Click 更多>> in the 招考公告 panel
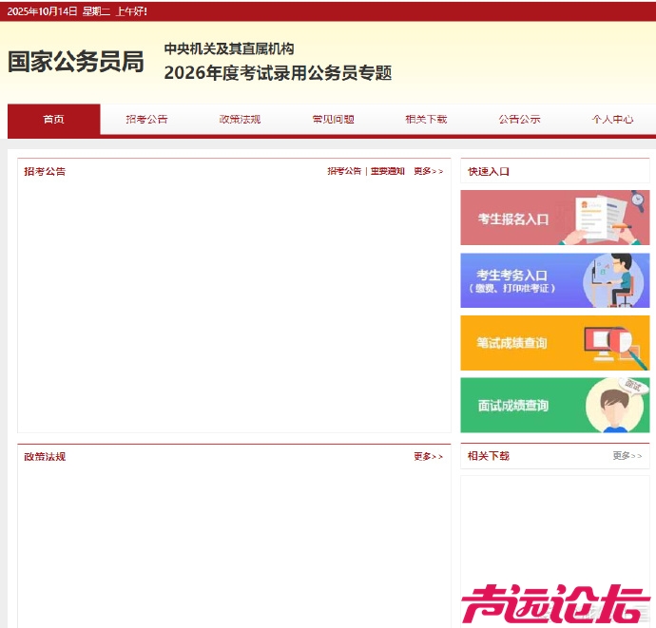The width and height of the screenshot is (656, 628). pyautogui.click(x=429, y=171)
